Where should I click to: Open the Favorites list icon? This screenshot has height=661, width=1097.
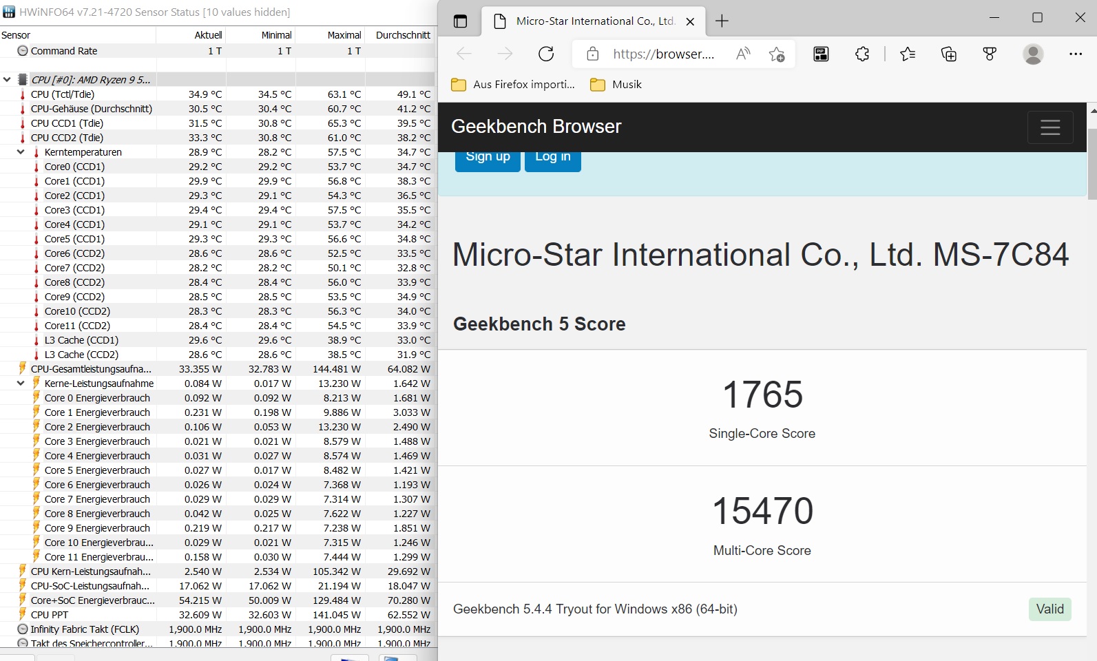click(908, 54)
